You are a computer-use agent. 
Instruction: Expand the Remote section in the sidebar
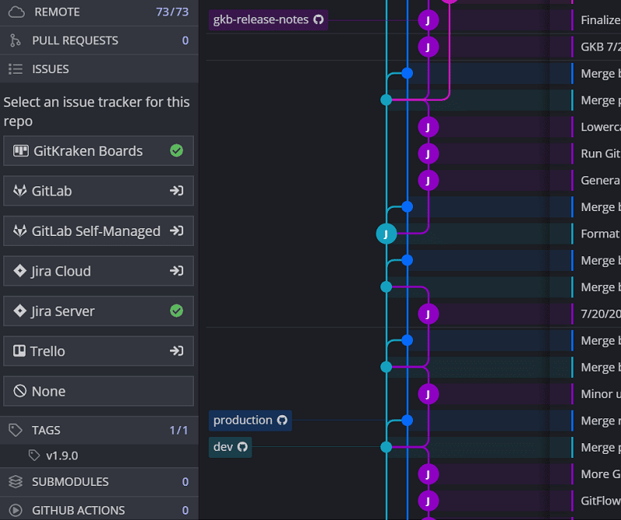(56, 12)
